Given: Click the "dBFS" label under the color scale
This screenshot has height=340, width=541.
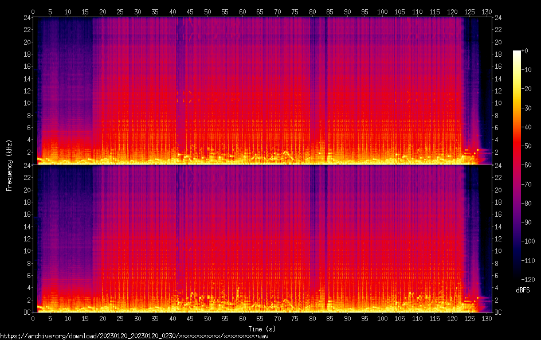Looking at the screenshot, I should pyautogui.click(x=523, y=290).
